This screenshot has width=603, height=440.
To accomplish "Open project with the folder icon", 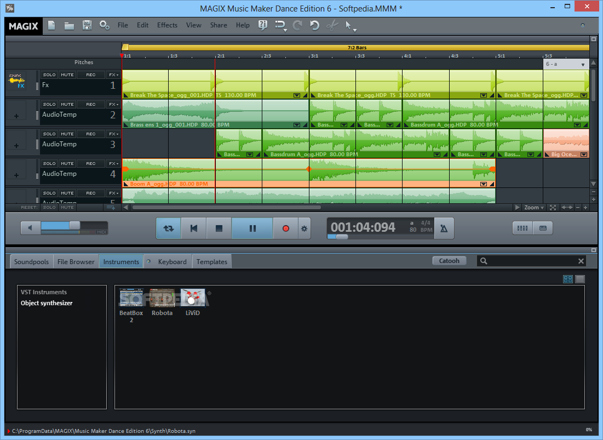I will click(x=69, y=26).
